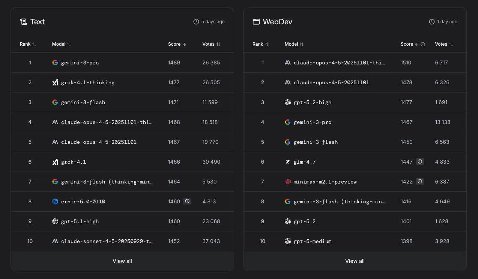478x279 pixels.
Task: Click the OpenAI icon beside gpt-5-medium
Action: coord(288,241)
